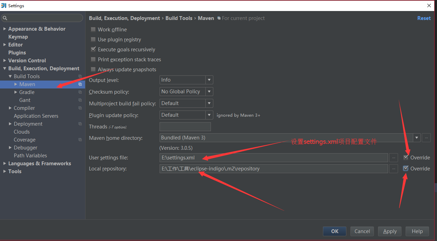This screenshot has width=437, height=241.
Task: Enable Use plugin registry checkbox
Action: point(93,40)
